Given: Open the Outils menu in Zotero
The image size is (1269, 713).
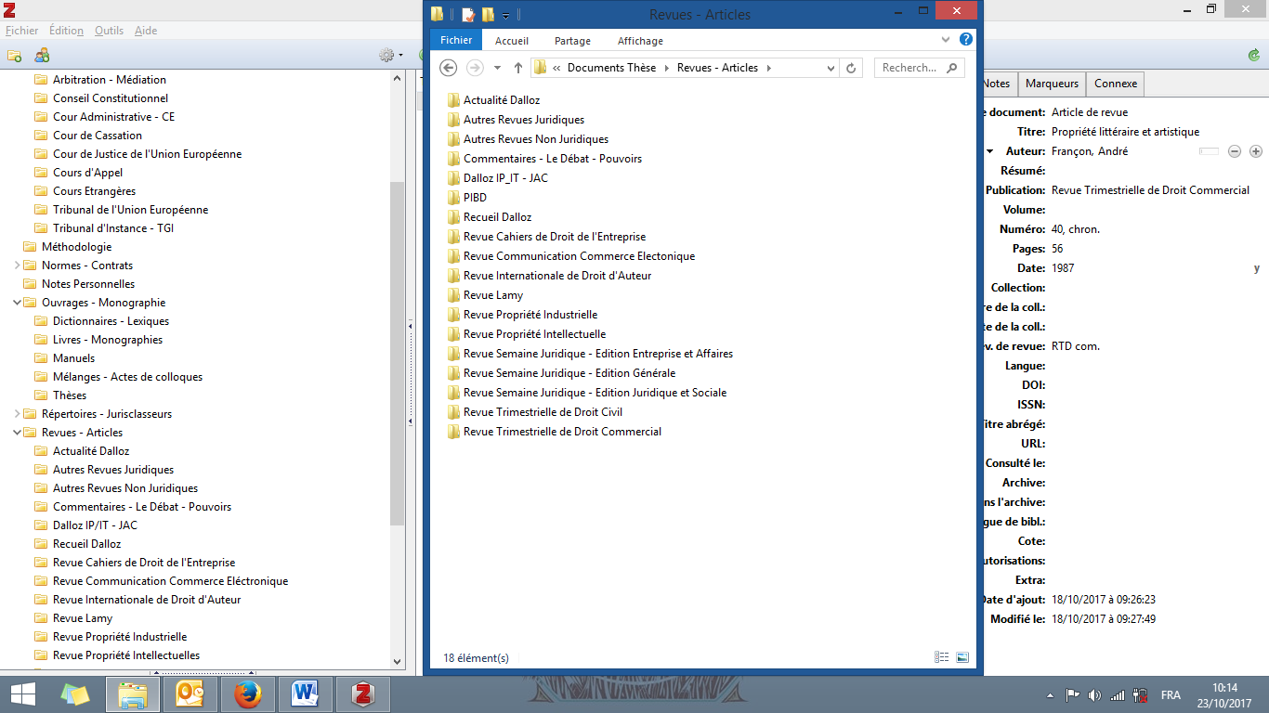Looking at the screenshot, I should pyautogui.click(x=109, y=31).
